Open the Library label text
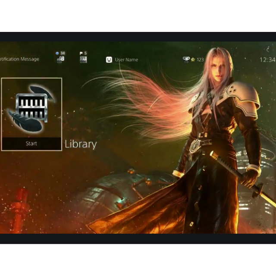The height and width of the screenshot is (276, 276). 81,144
